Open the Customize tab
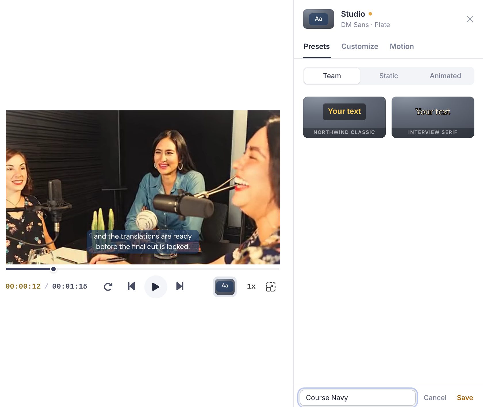The width and height of the screenshot is (483, 407). coord(360,46)
